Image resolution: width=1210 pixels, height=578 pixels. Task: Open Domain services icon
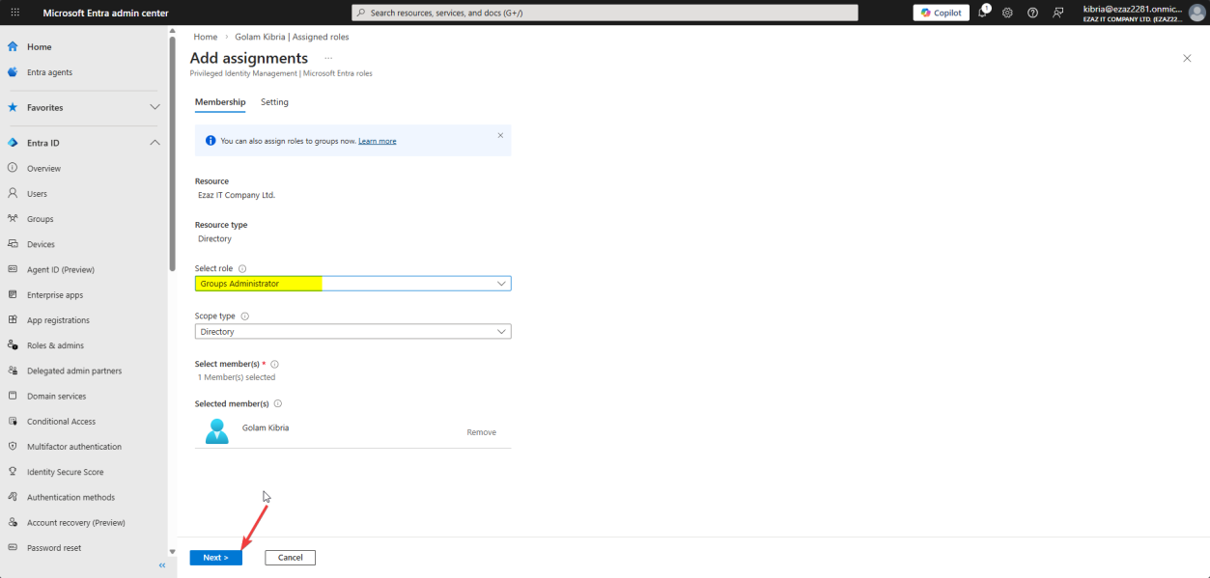pos(13,396)
